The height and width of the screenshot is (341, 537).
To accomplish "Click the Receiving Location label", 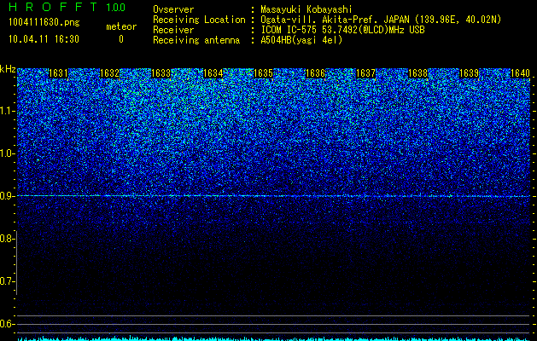I will 199,20.
